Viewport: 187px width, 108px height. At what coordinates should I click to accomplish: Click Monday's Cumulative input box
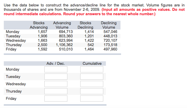pyautogui.click(x=92, y=69)
